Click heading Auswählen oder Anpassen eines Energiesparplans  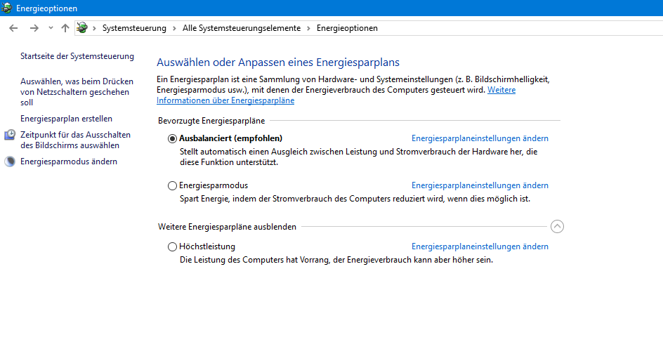point(278,62)
